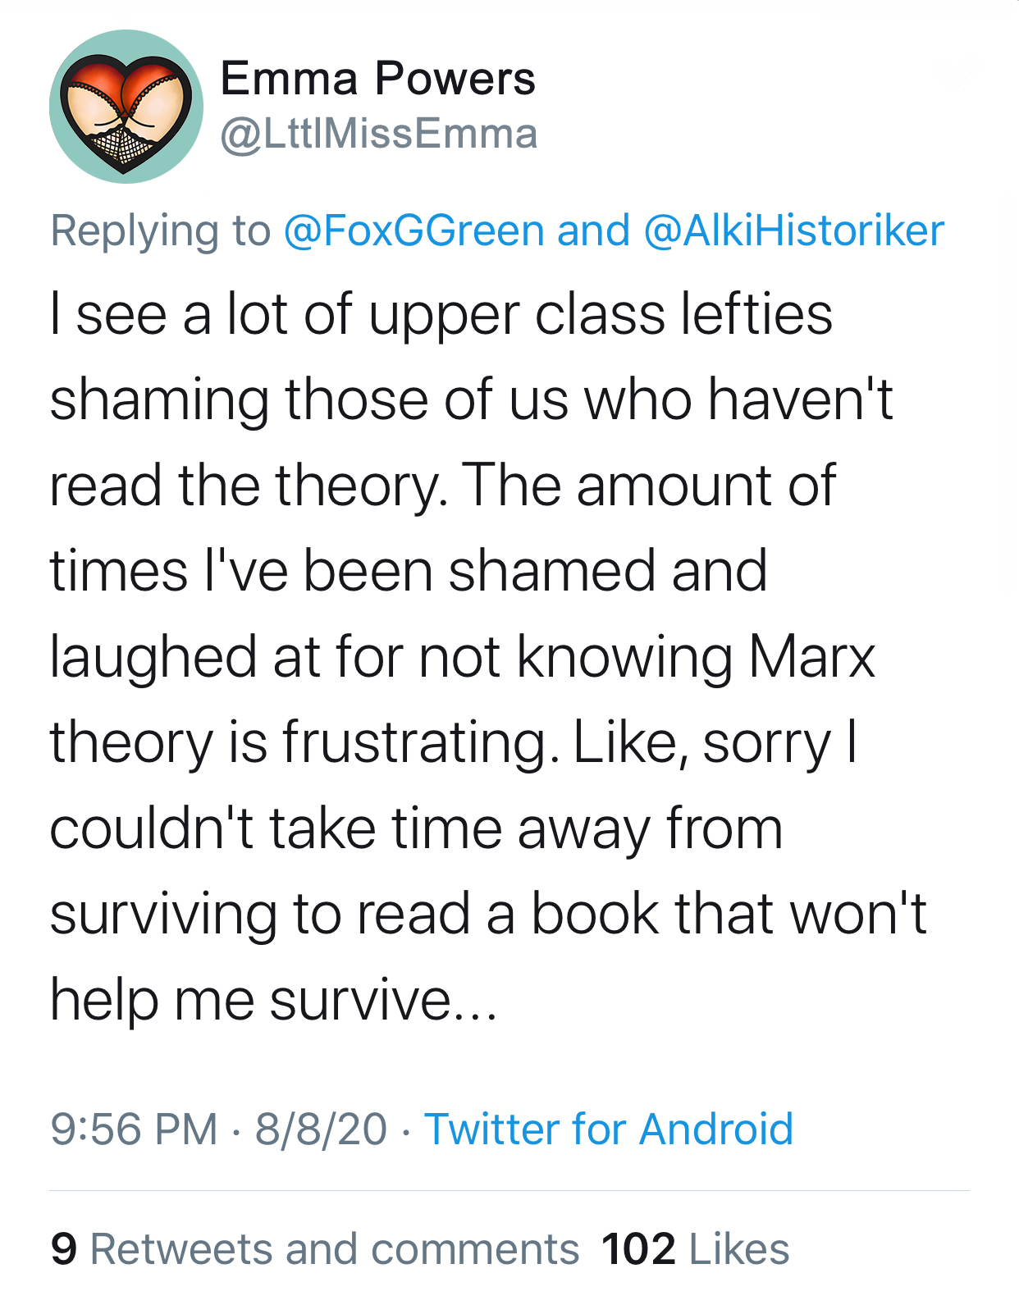Click the 8/8/20 tweet date

tap(321, 1129)
